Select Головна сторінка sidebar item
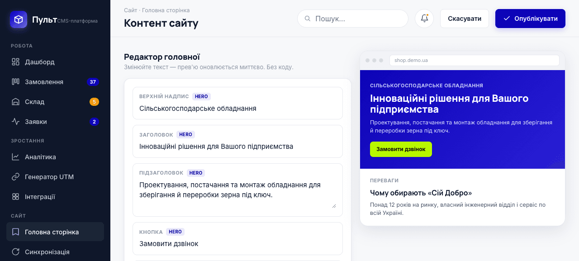The width and height of the screenshot is (579, 261). point(55,232)
